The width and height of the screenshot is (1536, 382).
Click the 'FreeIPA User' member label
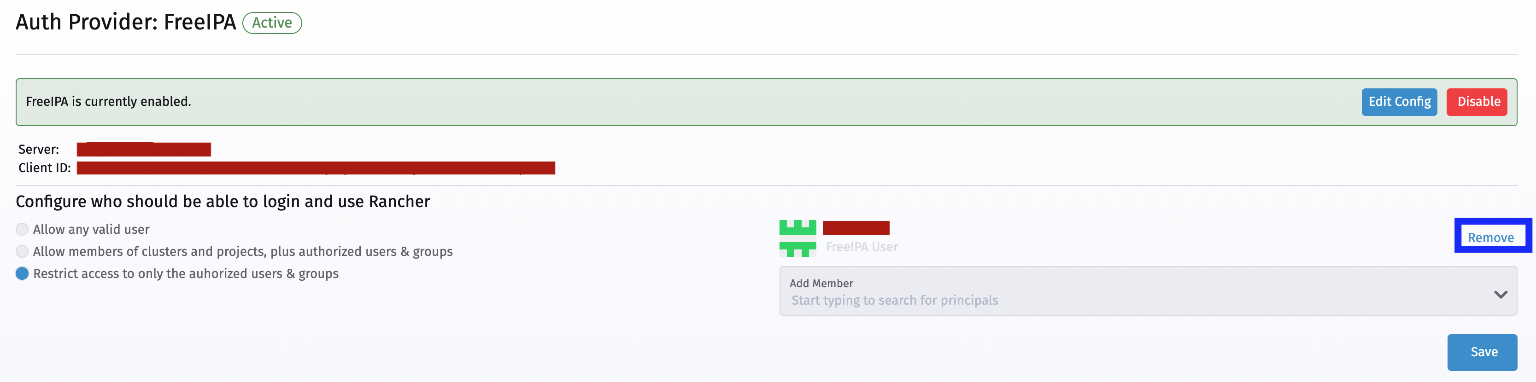[861, 246]
